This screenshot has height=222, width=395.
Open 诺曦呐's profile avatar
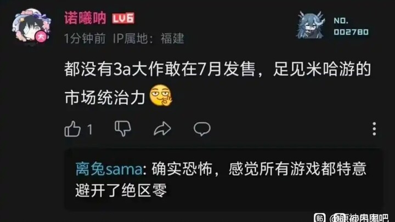[x=31, y=26]
